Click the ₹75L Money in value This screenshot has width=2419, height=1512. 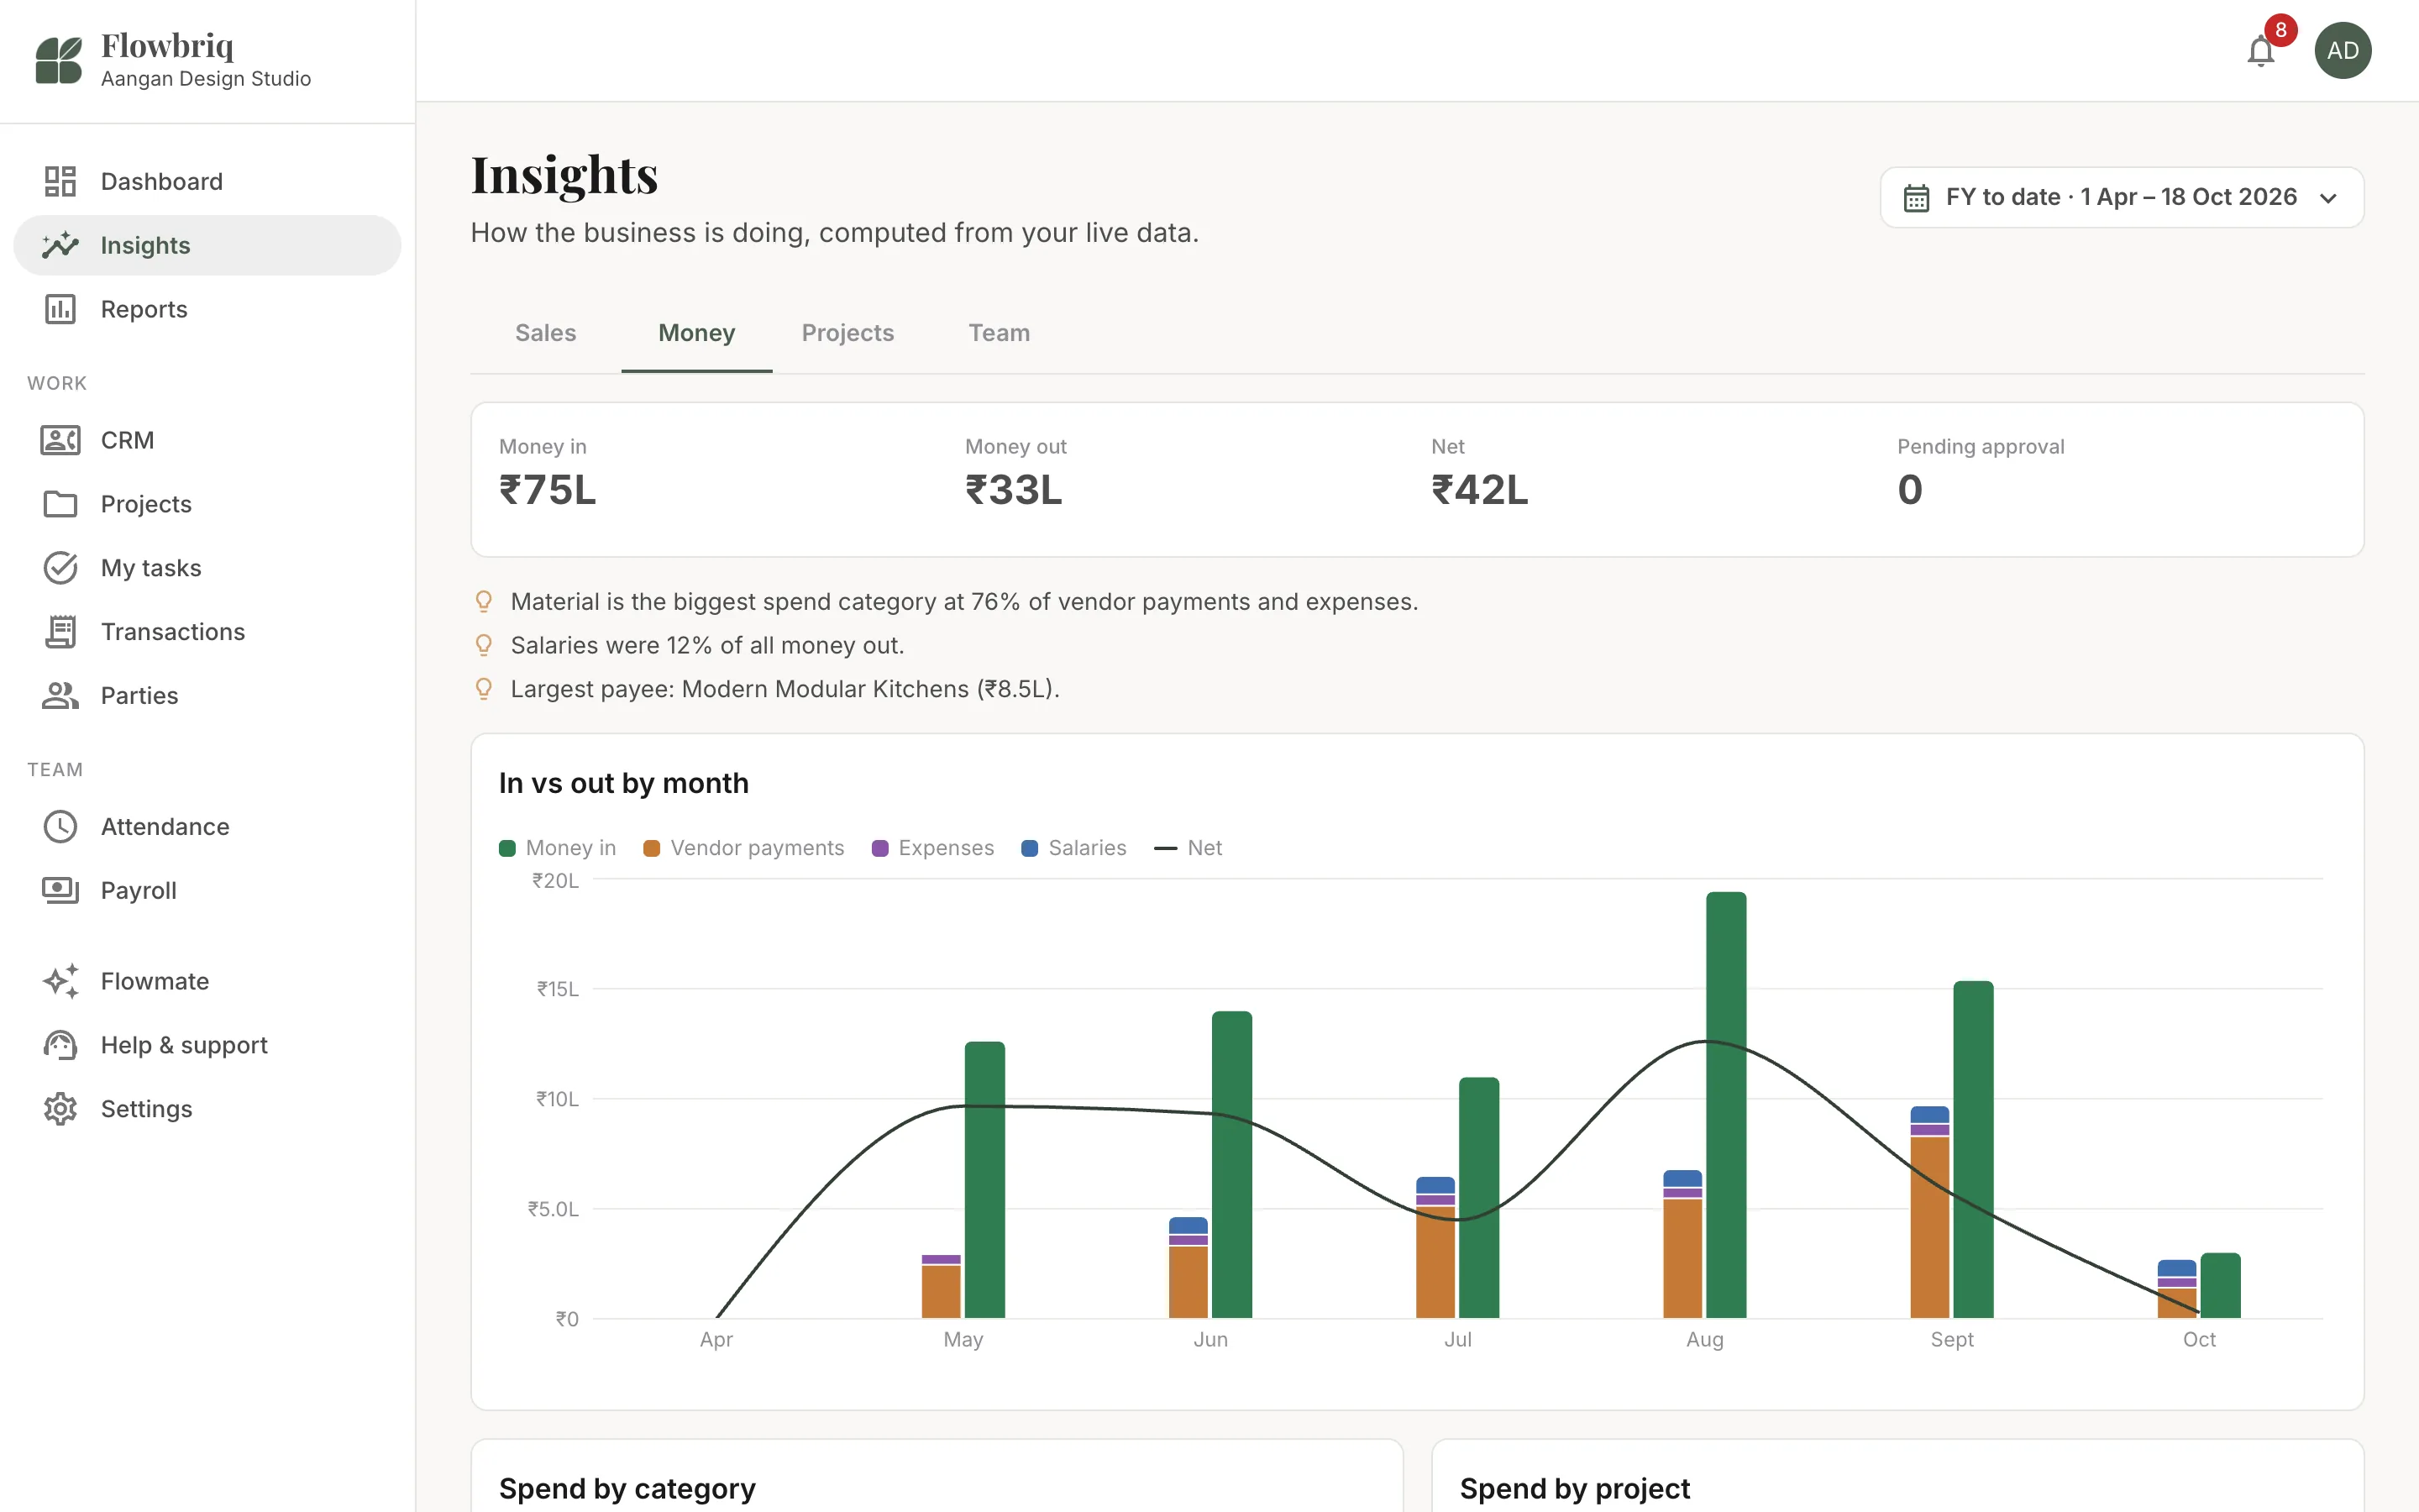(x=548, y=490)
